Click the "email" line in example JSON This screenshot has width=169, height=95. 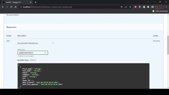(x=30, y=73)
